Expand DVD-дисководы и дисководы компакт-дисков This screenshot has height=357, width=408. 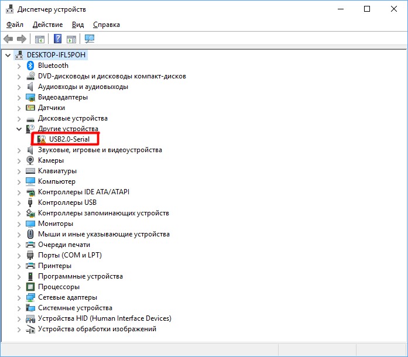pos(19,77)
